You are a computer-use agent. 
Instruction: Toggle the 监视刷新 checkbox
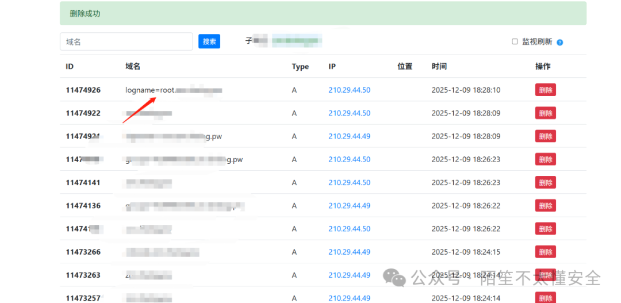pos(515,42)
